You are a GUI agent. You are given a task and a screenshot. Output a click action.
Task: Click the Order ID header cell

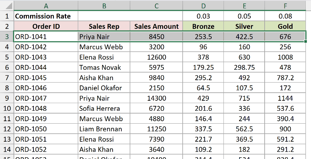click(x=46, y=26)
